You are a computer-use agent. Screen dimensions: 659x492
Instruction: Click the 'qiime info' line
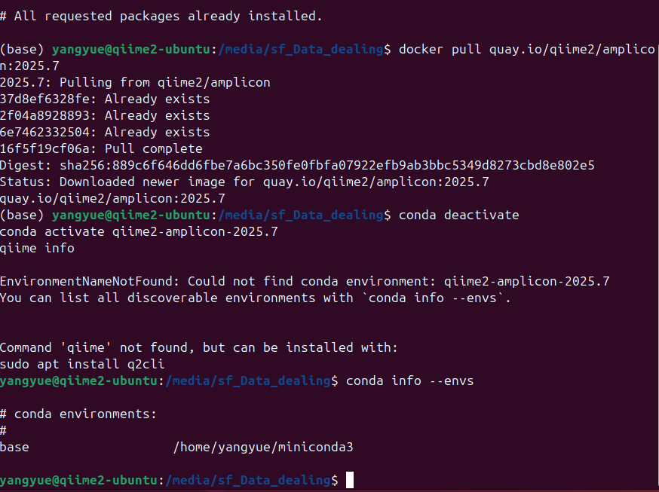coord(37,248)
